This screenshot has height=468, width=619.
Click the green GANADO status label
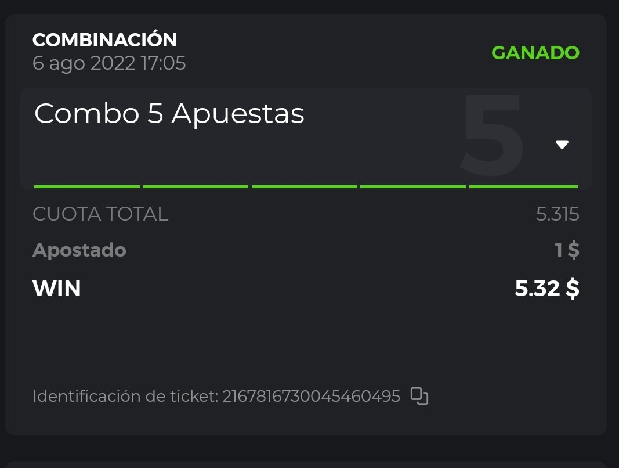(x=535, y=53)
